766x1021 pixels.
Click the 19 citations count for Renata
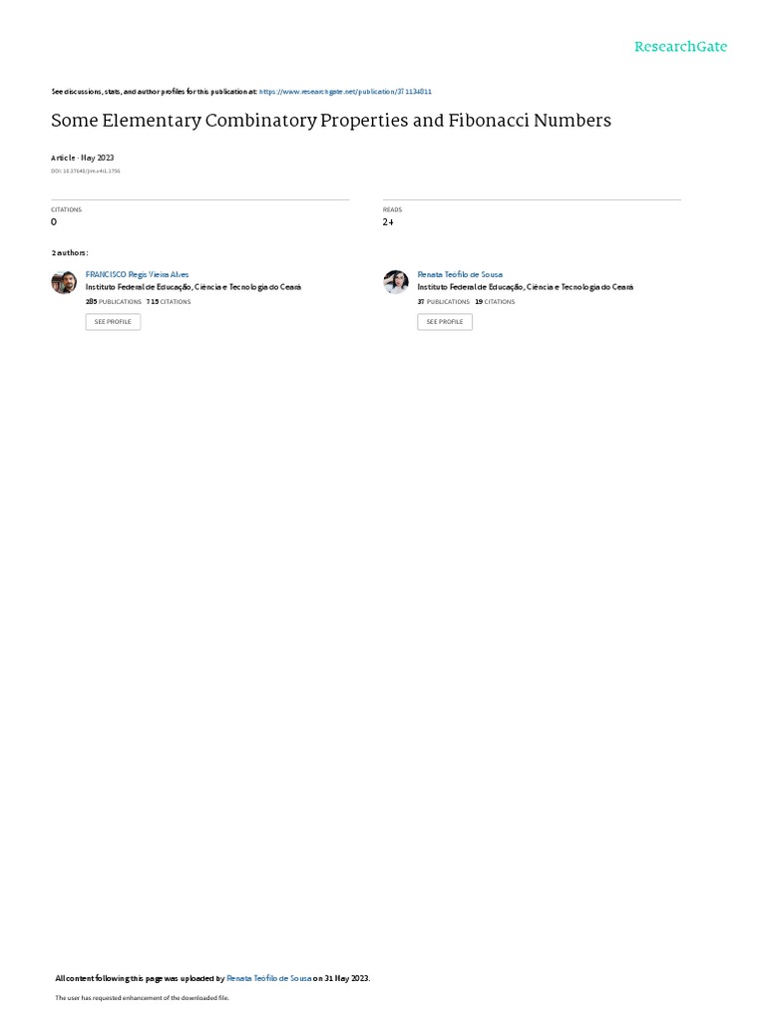click(495, 302)
